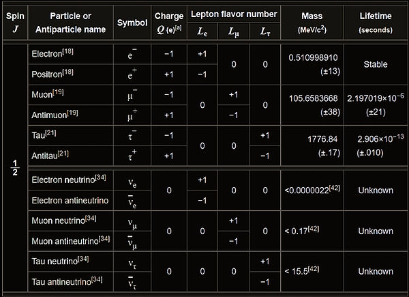Image resolution: width=409 pixels, height=297 pixels.
Task: Click the 'Spin J' column header
Action: click(x=15, y=23)
